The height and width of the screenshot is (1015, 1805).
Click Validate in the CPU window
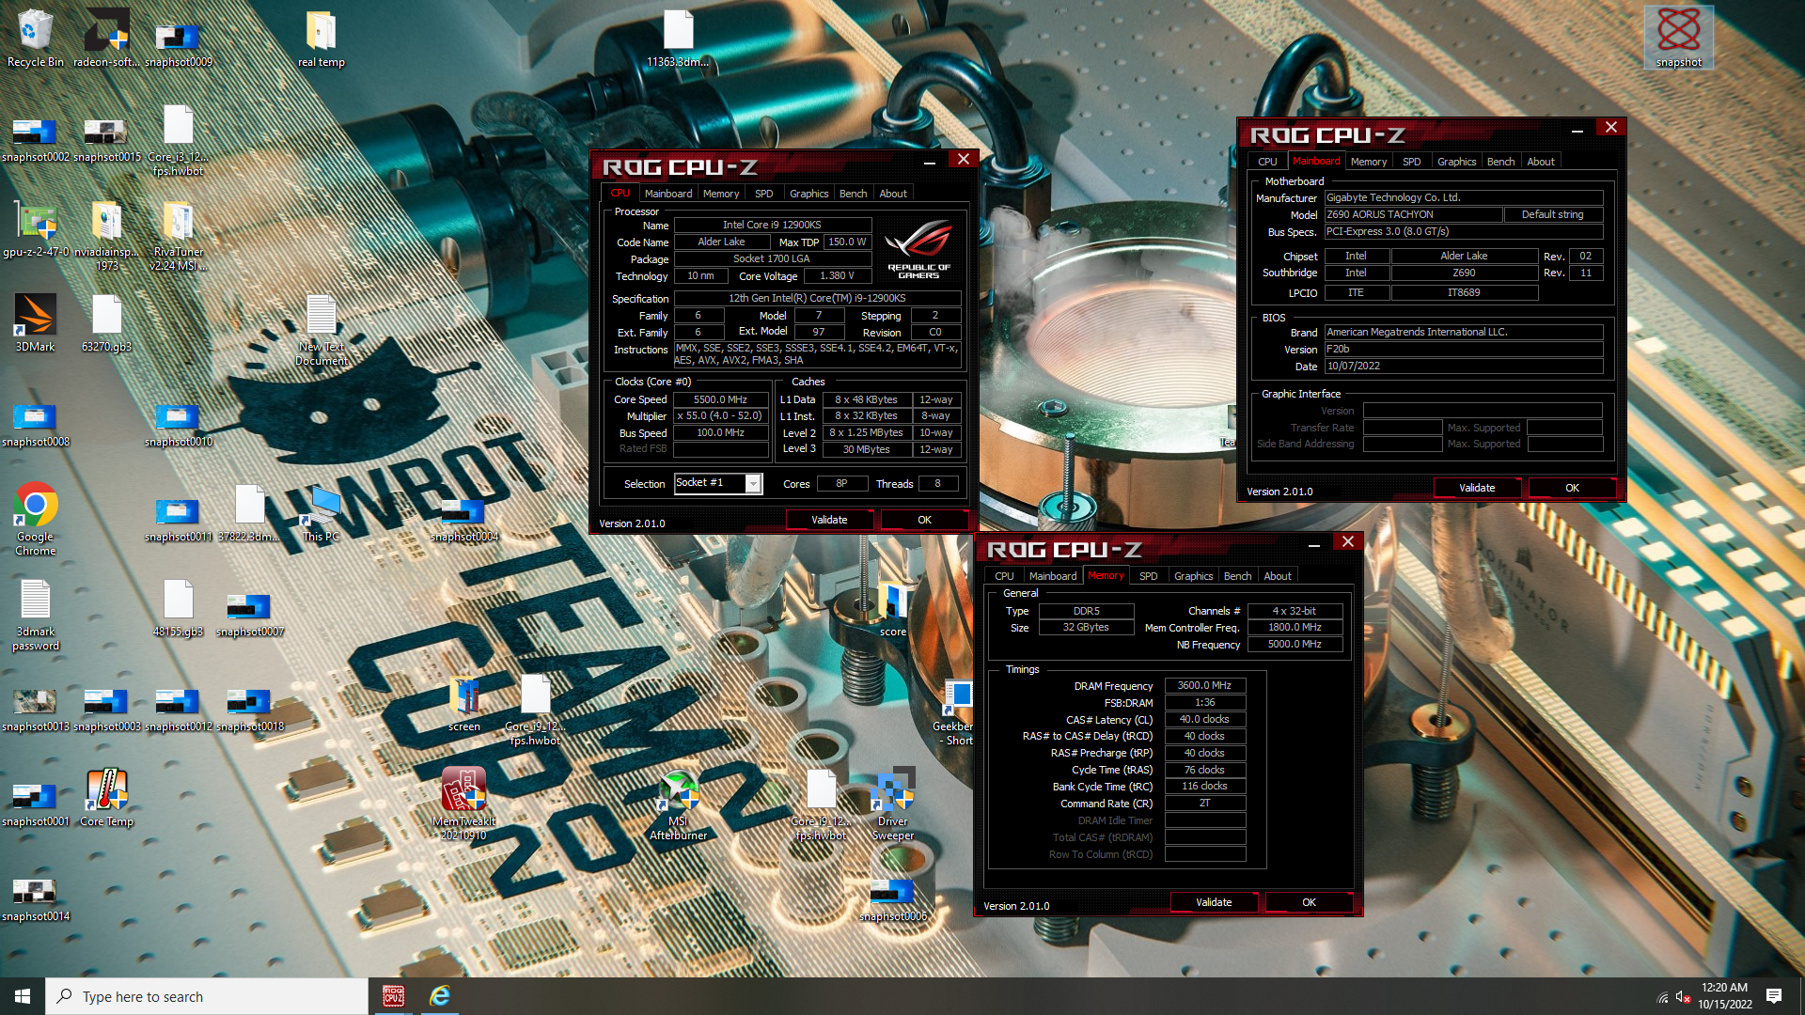coord(829,520)
